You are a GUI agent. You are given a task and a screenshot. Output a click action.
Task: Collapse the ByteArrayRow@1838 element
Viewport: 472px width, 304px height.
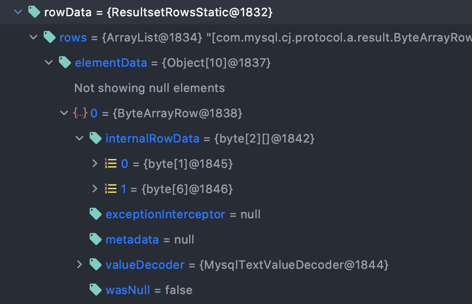click(x=64, y=113)
